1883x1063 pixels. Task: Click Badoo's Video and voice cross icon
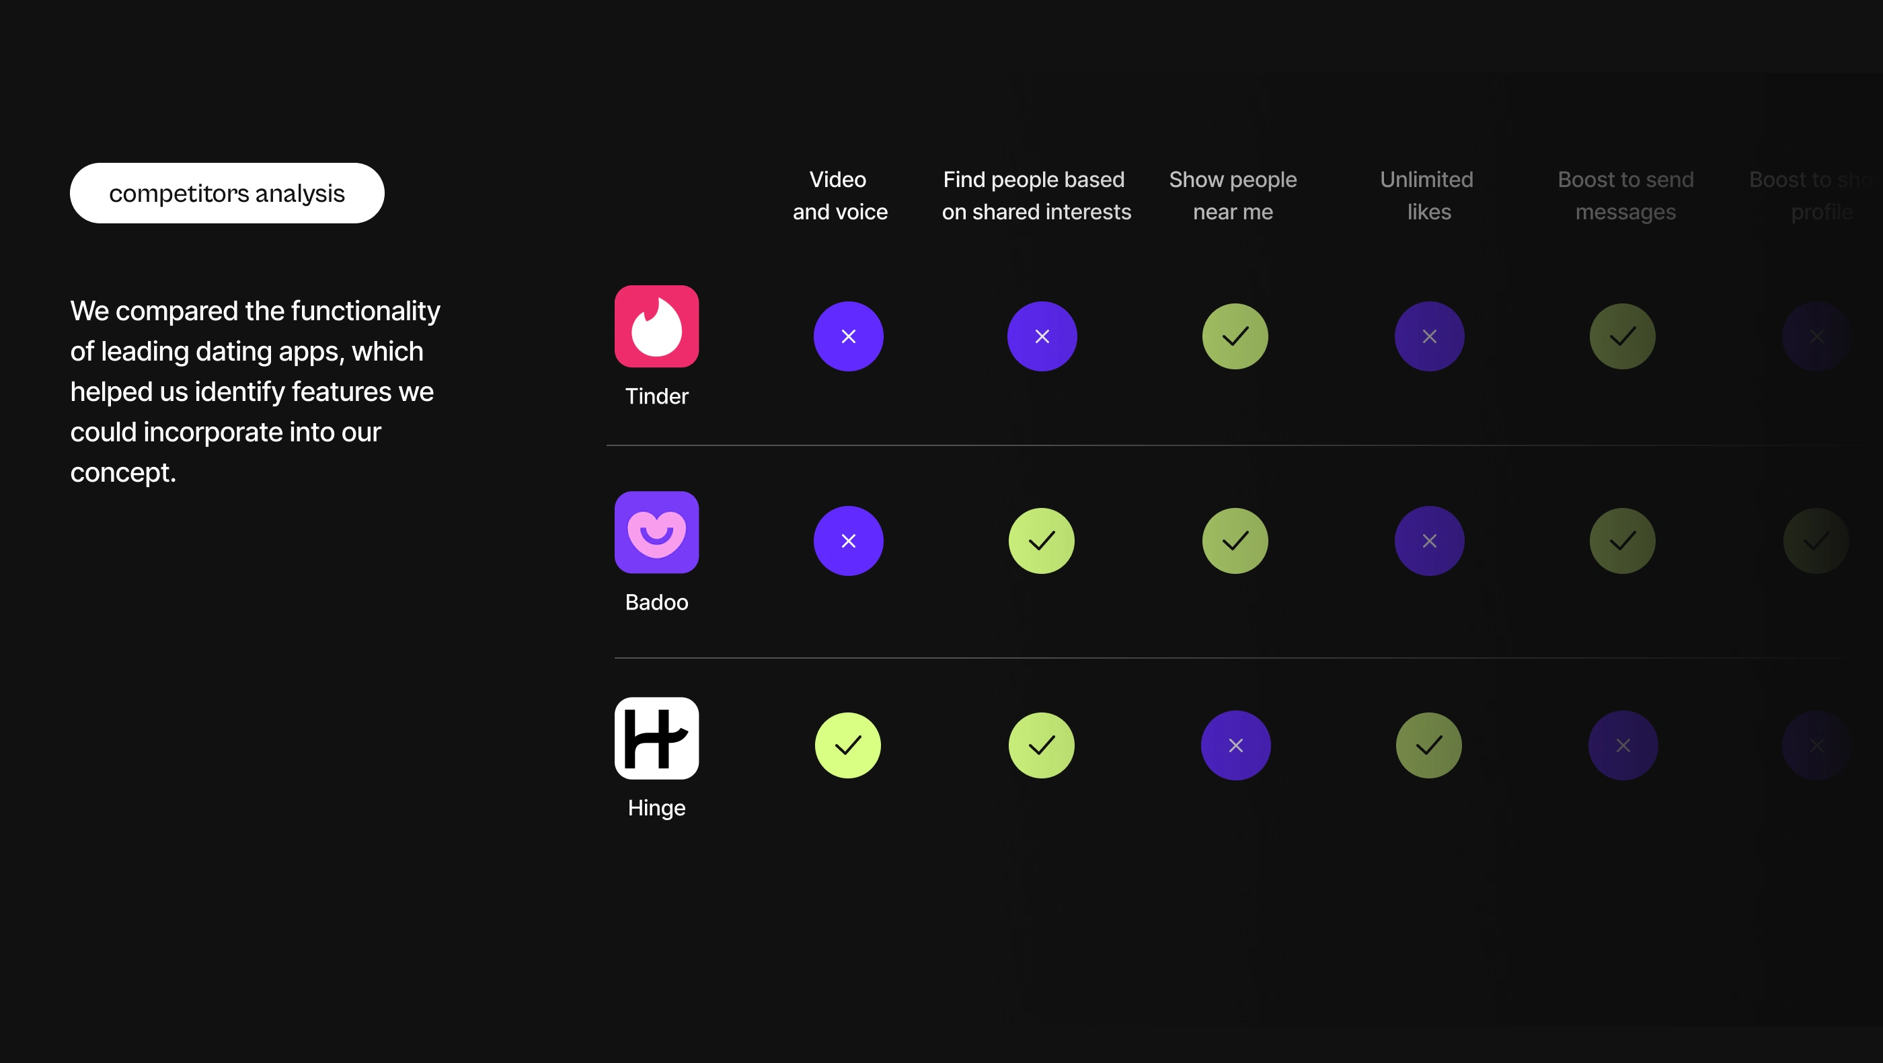coord(848,541)
